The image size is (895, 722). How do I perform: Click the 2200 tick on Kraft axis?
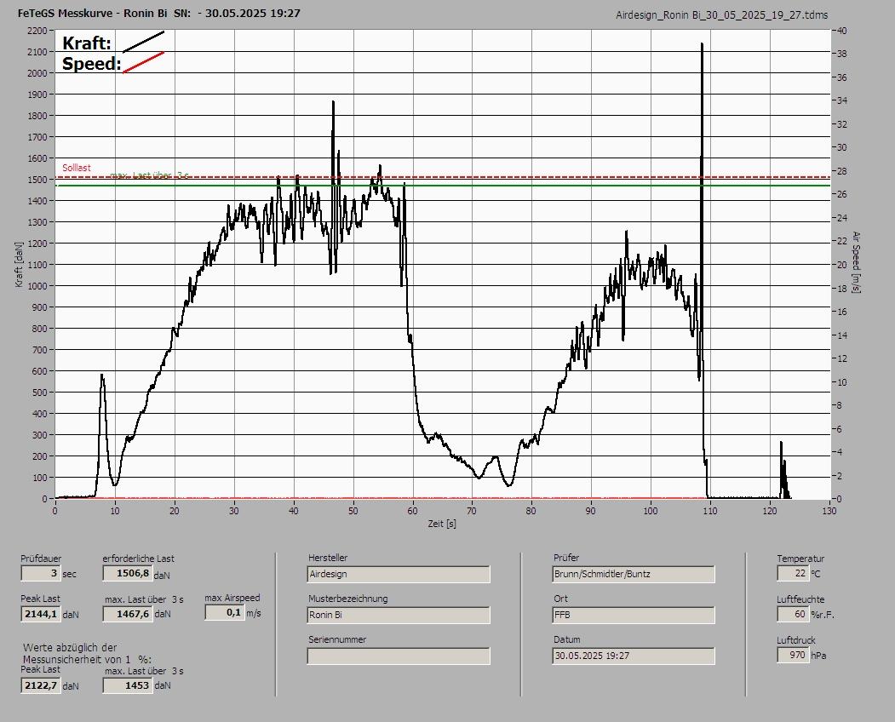coord(37,31)
